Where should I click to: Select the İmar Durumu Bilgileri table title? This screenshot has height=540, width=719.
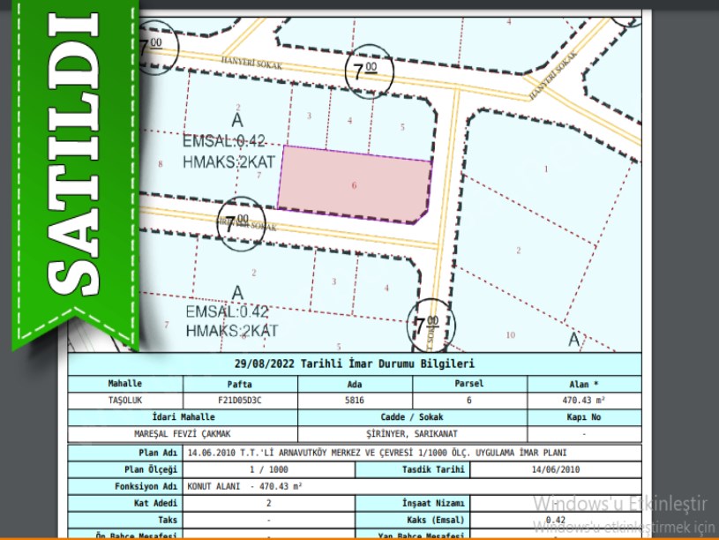click(355, 363)
